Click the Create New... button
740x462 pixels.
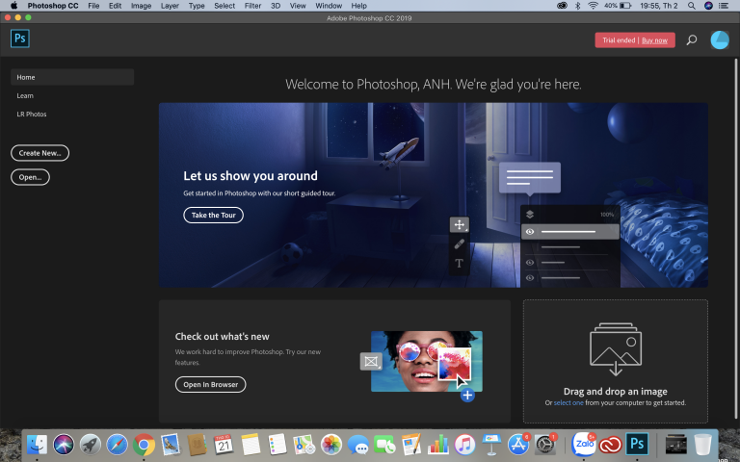(40, 153)
